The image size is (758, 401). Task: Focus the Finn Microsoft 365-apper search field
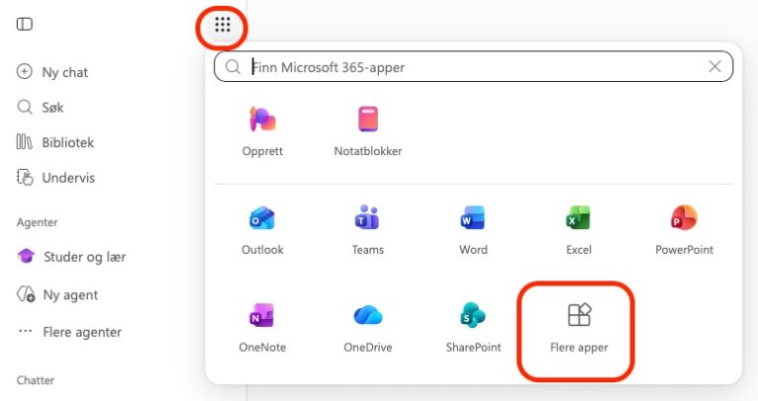coord(474,67)
